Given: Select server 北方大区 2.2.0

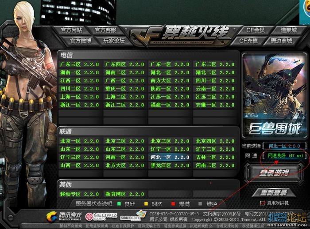Looking at the screenshot, I should 125,165.
